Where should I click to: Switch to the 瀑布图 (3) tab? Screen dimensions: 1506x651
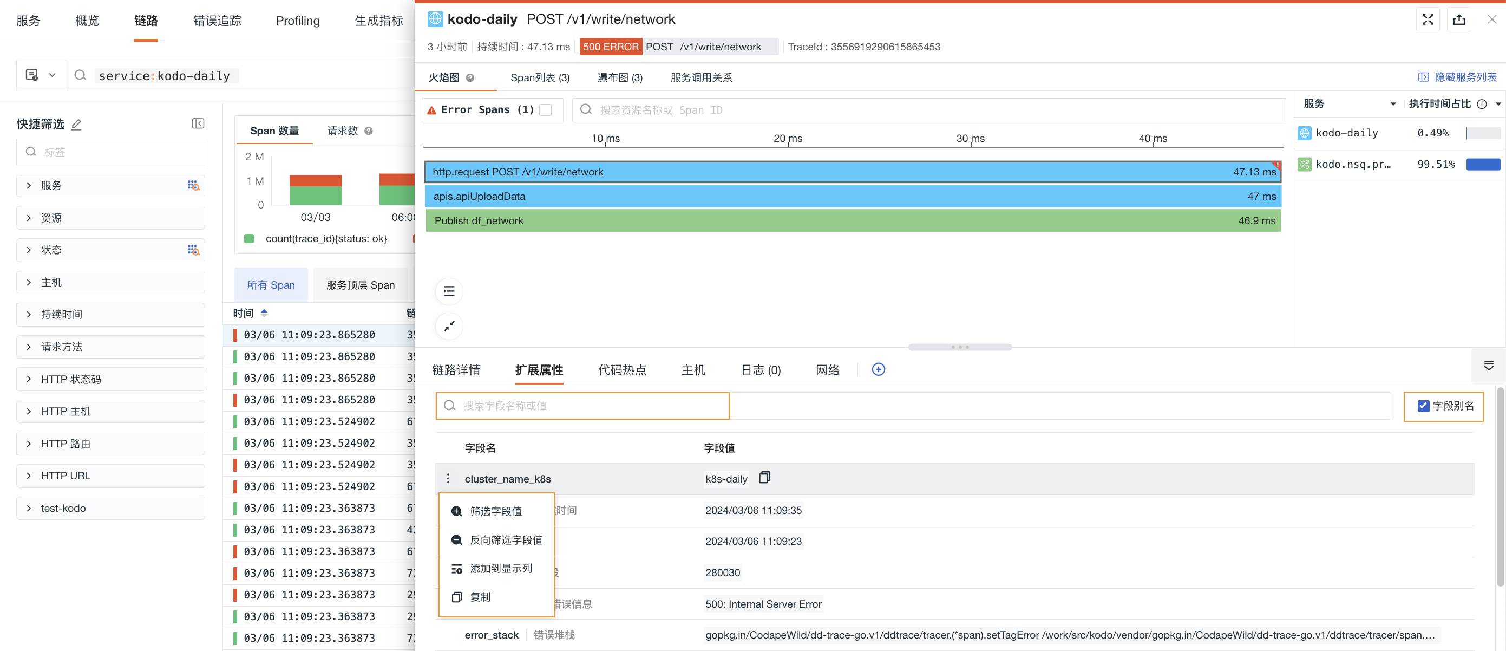(x=620, y=78)
